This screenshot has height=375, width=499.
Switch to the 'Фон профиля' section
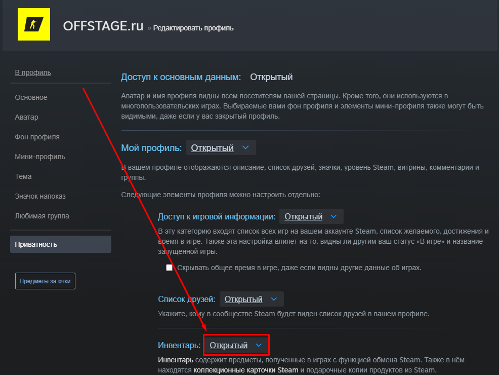[x=37, y=137]
